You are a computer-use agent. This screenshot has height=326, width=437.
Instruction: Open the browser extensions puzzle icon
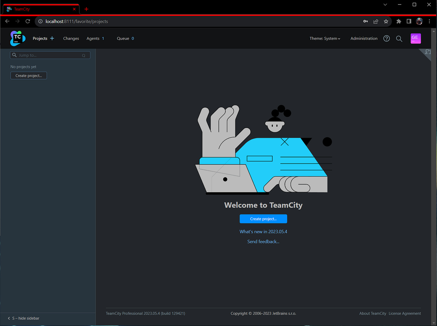tap(399, 21)
